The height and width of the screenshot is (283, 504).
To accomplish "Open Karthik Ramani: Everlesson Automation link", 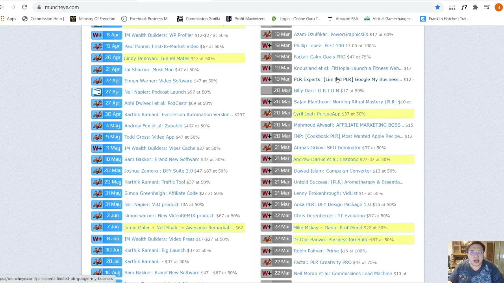I will (179, 114).
